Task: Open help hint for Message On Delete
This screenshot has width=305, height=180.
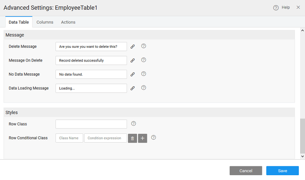Action: coord(144,60)
